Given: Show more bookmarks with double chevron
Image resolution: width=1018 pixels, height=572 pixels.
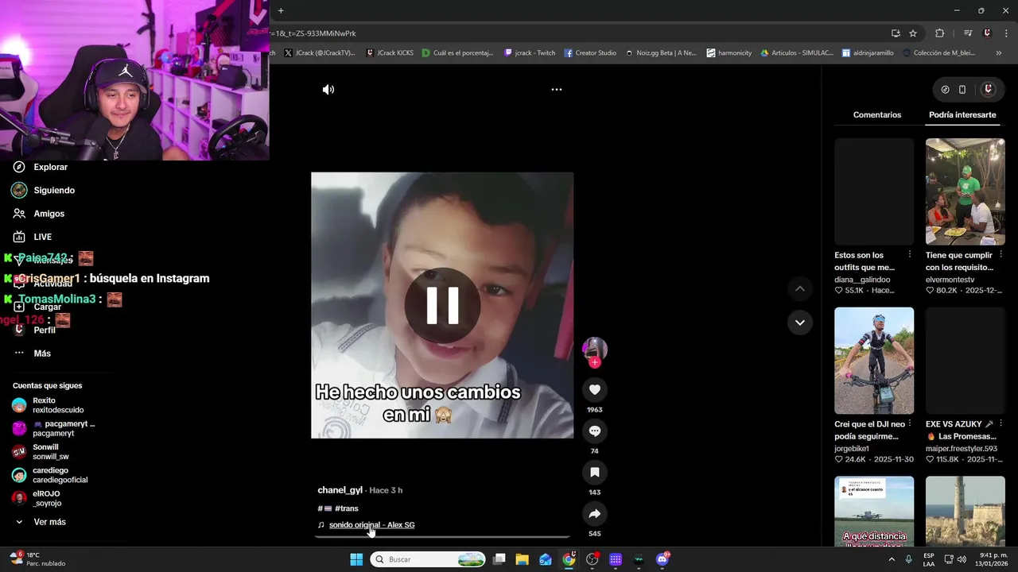Looking at the screenshot, I should point(999,53).
